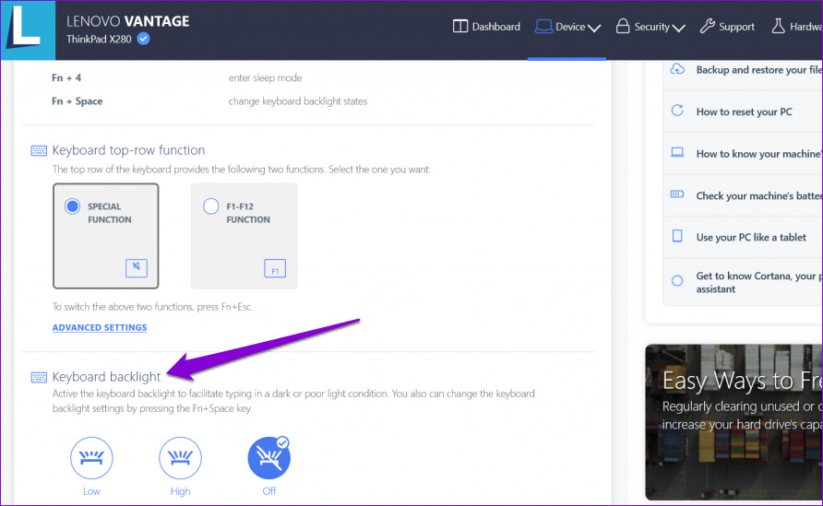The image size is (823, 506).
Task: Click the circular reset arrow icon
Action: pos(677,110)
